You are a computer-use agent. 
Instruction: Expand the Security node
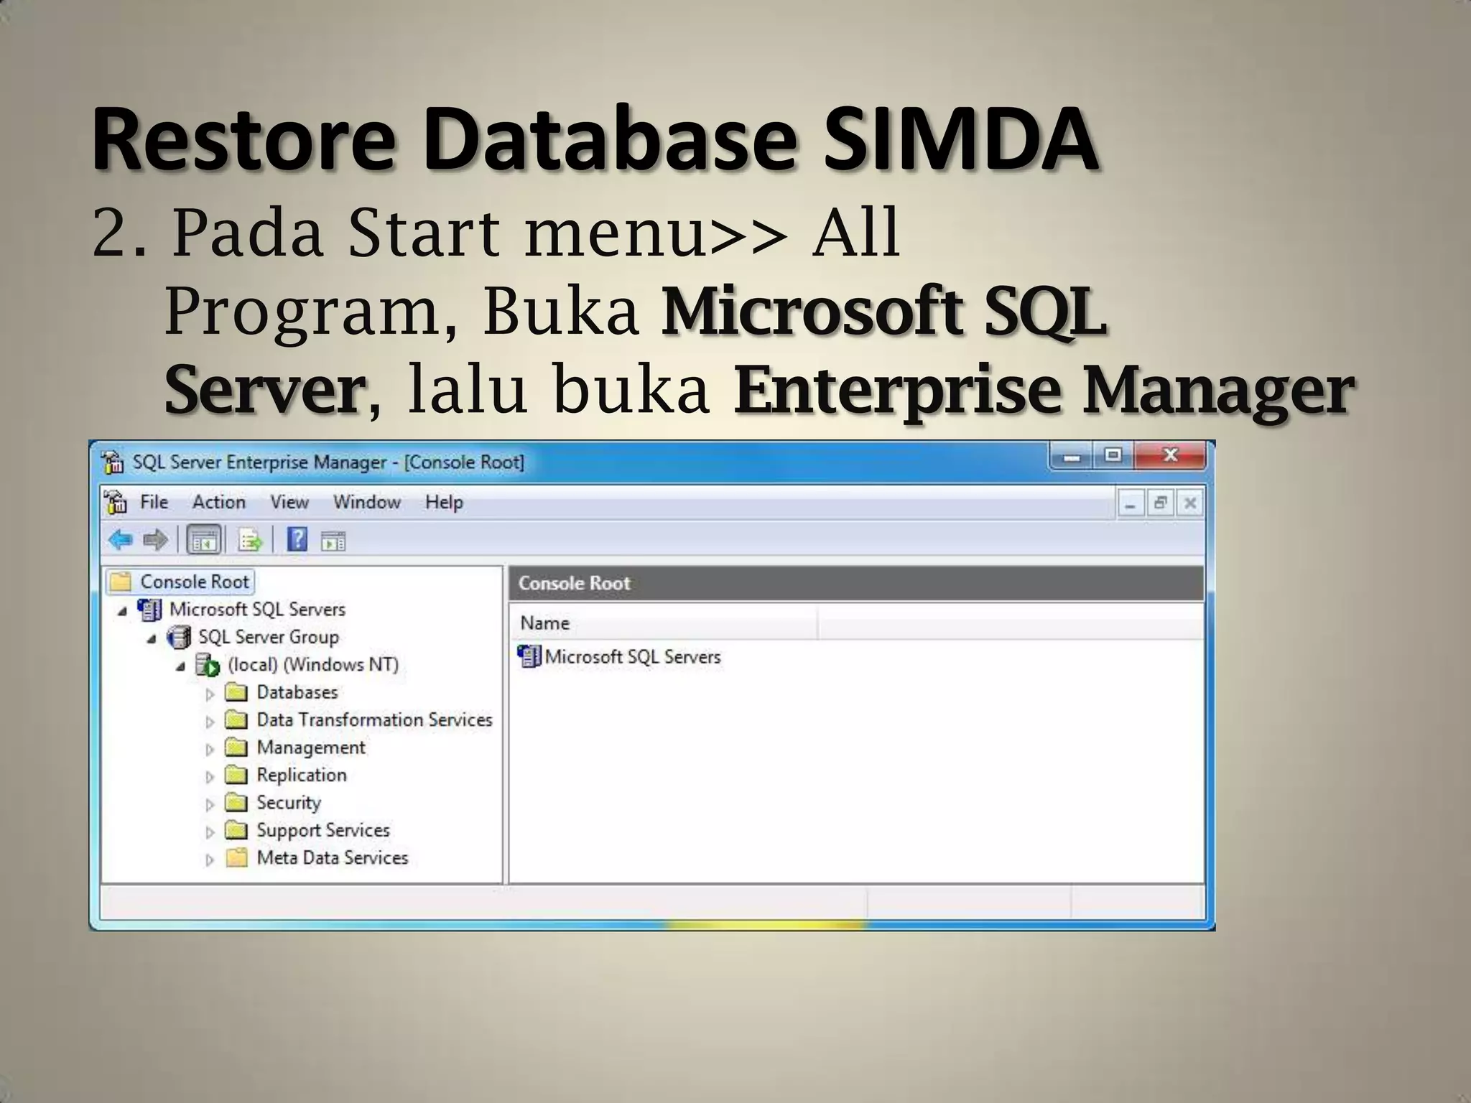point(210,804)
